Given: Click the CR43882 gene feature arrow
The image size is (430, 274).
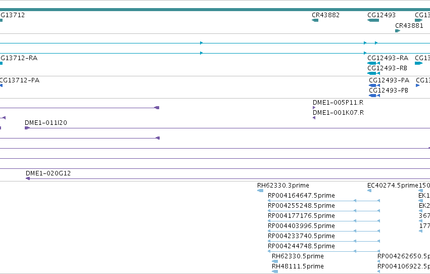Looking at the screenshot, I should 315,20.
